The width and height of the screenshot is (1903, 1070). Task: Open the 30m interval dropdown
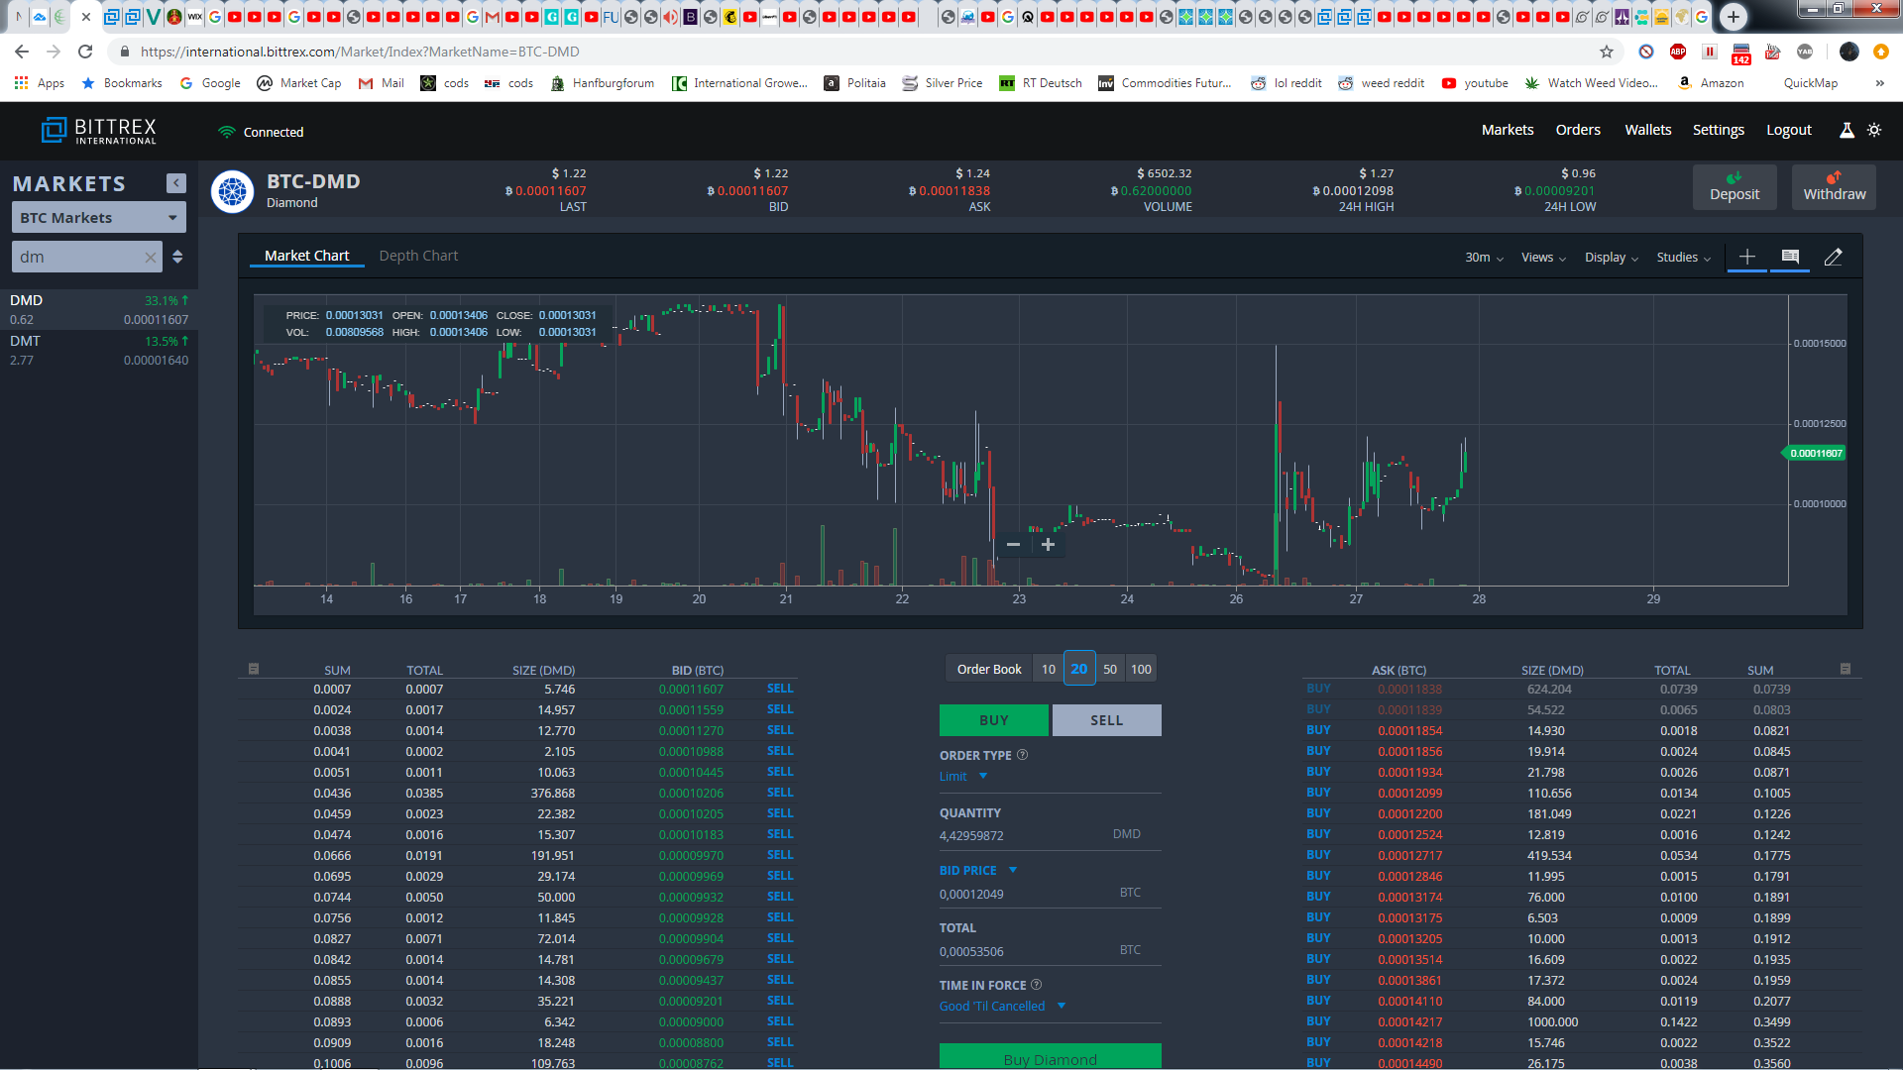coord(1484,258)
